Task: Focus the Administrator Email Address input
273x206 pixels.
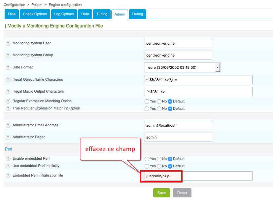Action: (x=178, y=126)
